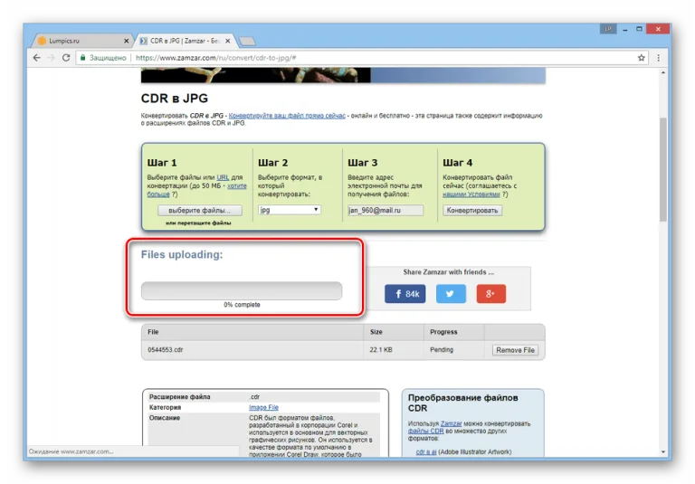Click the выберите файлы button
The width and height of the screenshot is (695, 484).
[199, 210]
